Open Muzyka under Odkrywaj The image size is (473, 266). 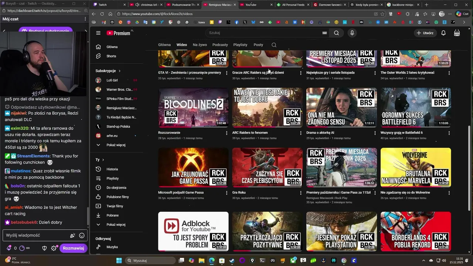pos(112,247)
